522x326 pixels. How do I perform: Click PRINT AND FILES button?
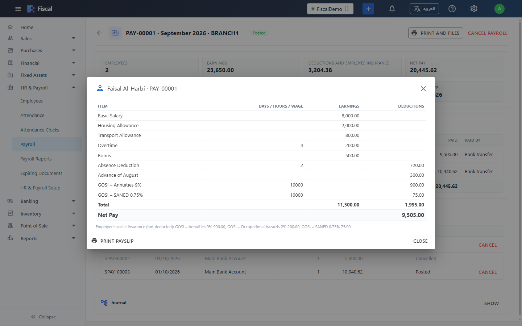coord(436,33)
